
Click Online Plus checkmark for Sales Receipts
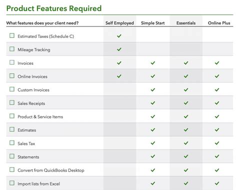(217, 103)
